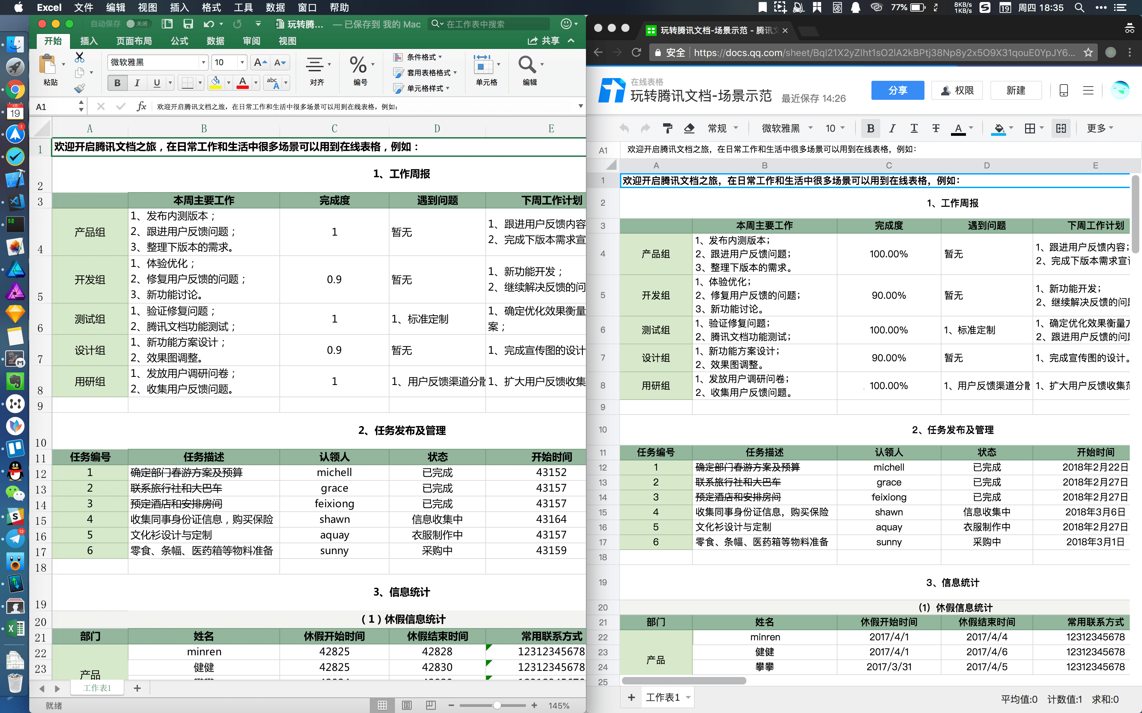
Task: Click undo arrow in Tencent Docs toolbar
Action: click(x=624, y=128)
